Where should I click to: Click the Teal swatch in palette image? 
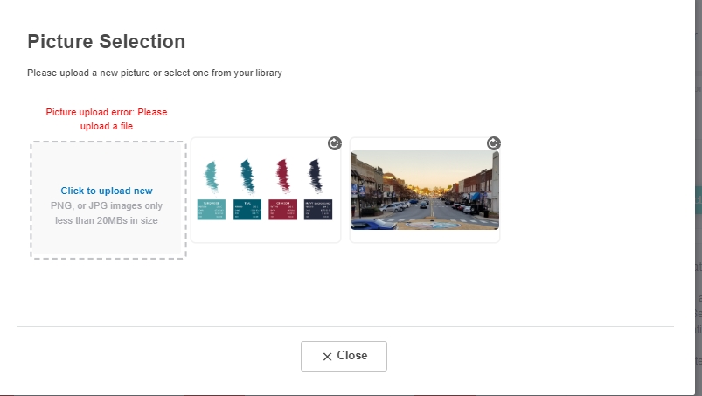[x=247, y=210]
